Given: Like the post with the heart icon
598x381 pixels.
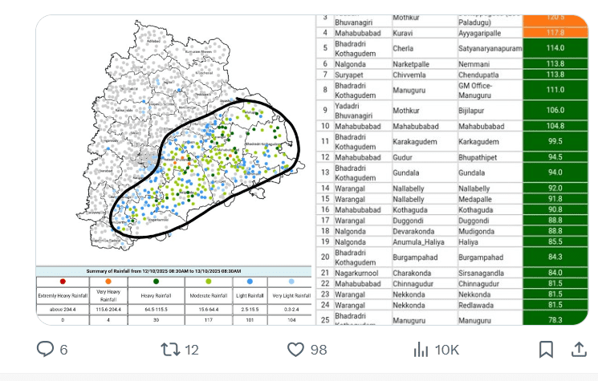Looking at the screenshot, I should tap(296, 350).
